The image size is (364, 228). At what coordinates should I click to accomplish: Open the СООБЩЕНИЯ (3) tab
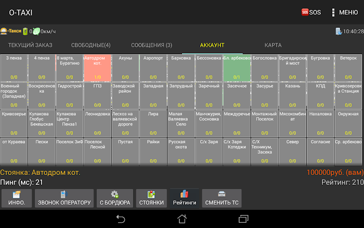pyautogui.click(x=152, y=45)
